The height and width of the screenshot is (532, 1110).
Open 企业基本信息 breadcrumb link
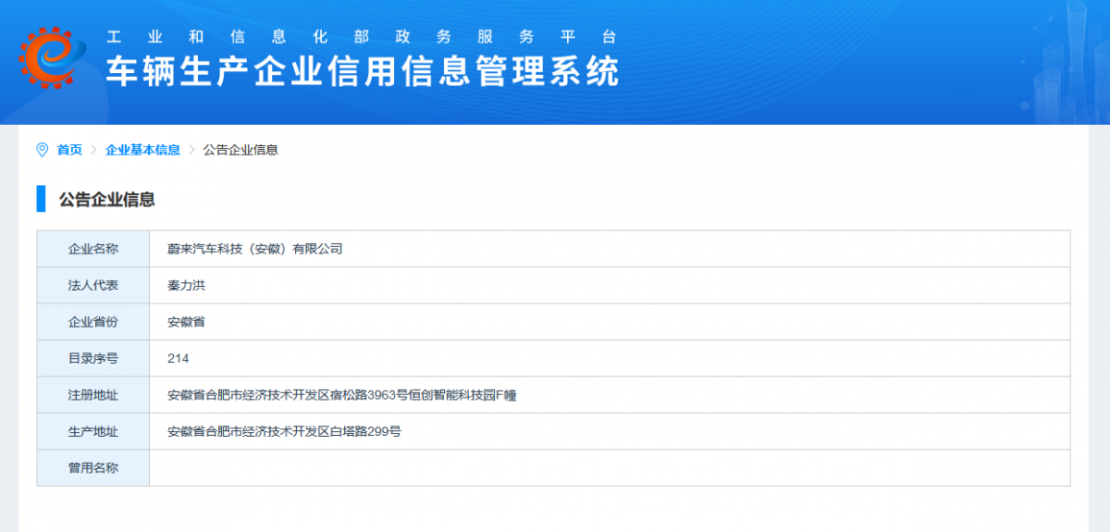click(142, 150)
